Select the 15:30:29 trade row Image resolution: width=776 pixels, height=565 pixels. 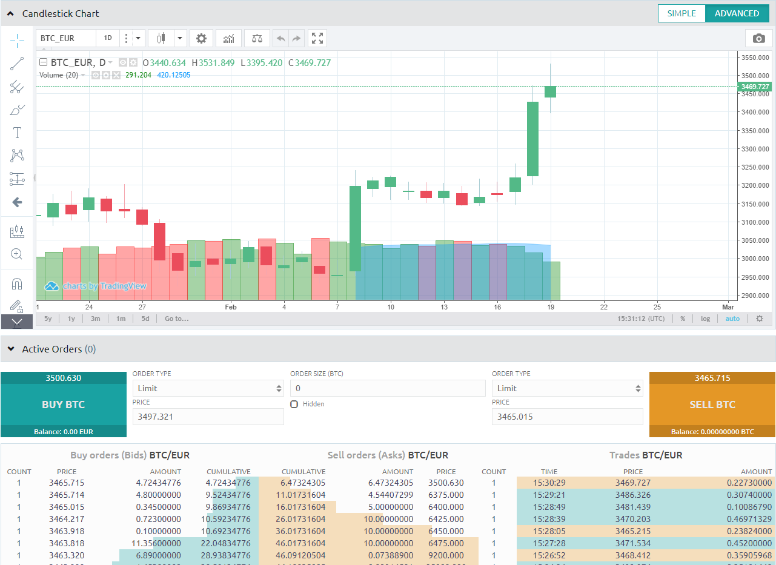[x=646, y=483]
